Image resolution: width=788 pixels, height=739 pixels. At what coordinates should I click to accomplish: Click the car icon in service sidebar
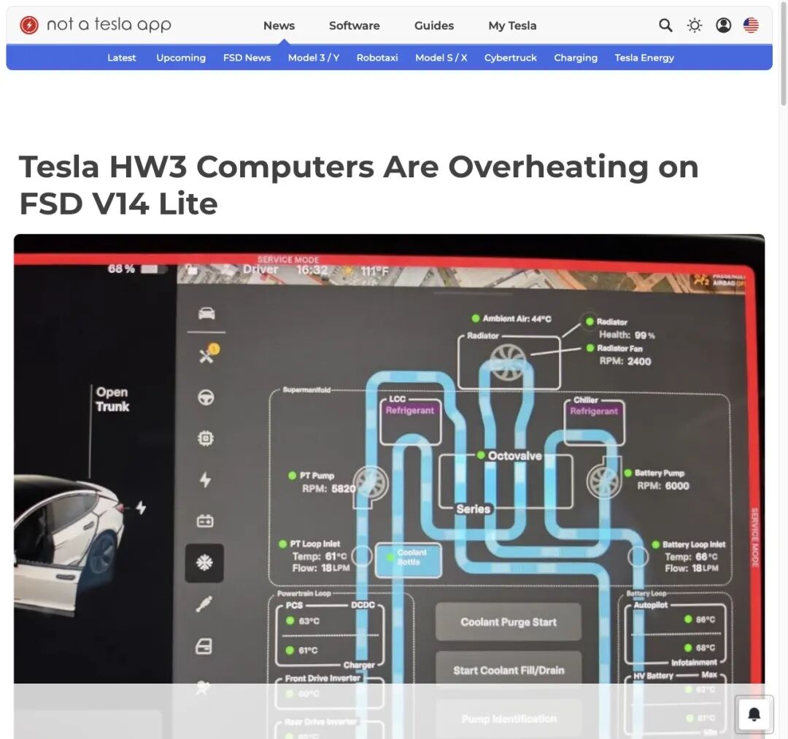point(206,314)
